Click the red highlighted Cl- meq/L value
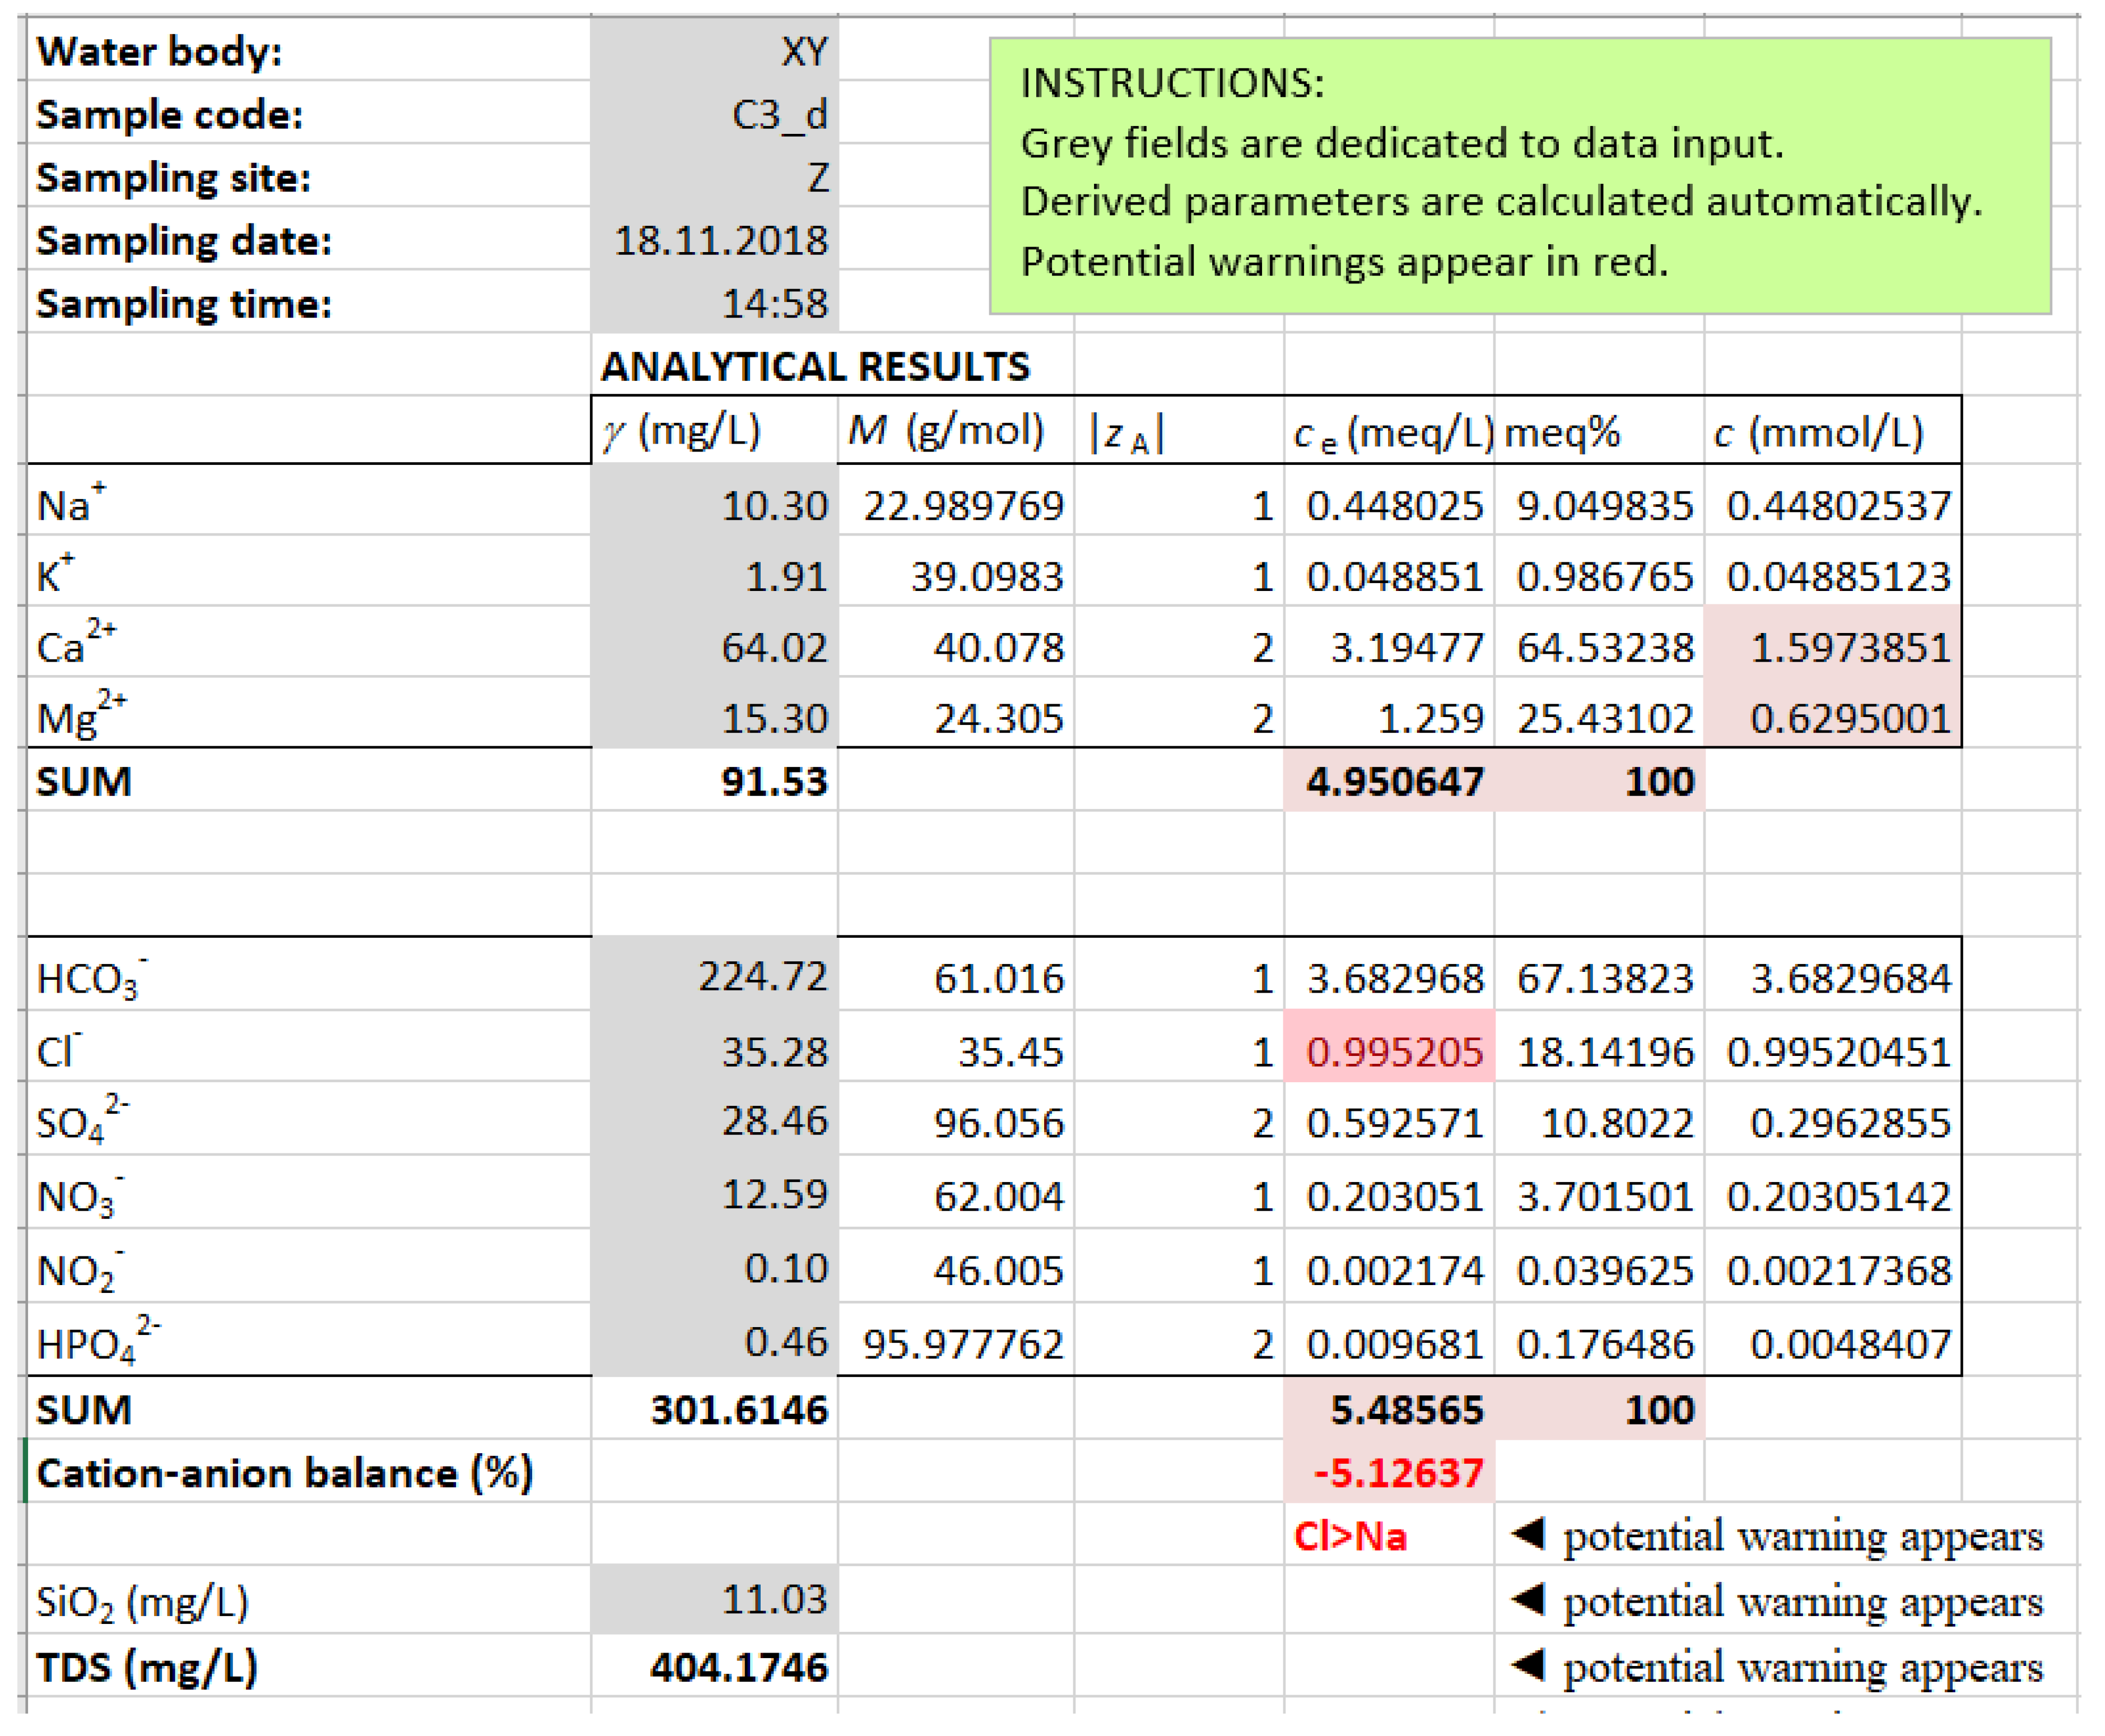Image resolution: width=2105 pixels, height=1736 pixels. click(1392, 1051)
